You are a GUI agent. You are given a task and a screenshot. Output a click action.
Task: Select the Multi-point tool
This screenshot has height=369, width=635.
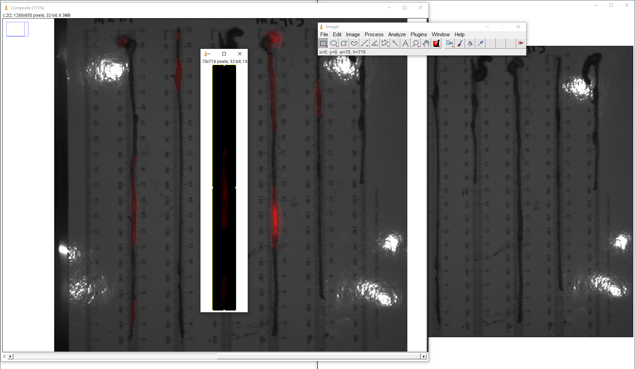385,43
